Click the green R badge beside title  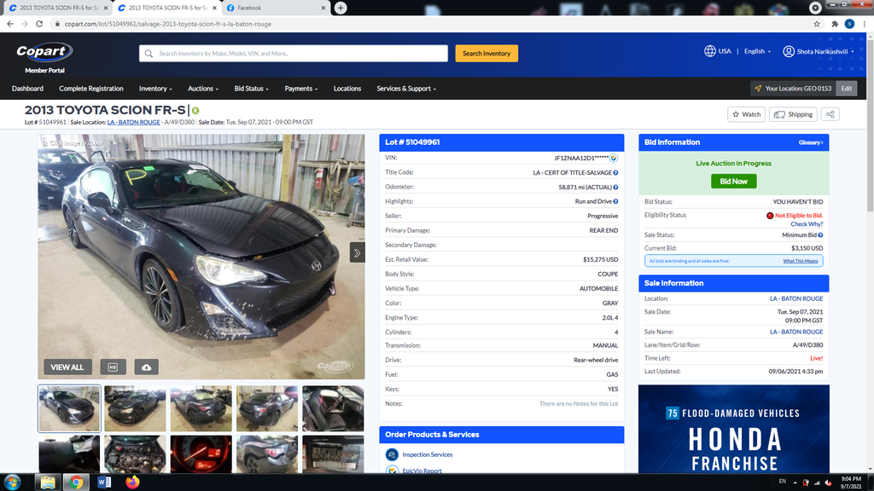click(195, 110)
